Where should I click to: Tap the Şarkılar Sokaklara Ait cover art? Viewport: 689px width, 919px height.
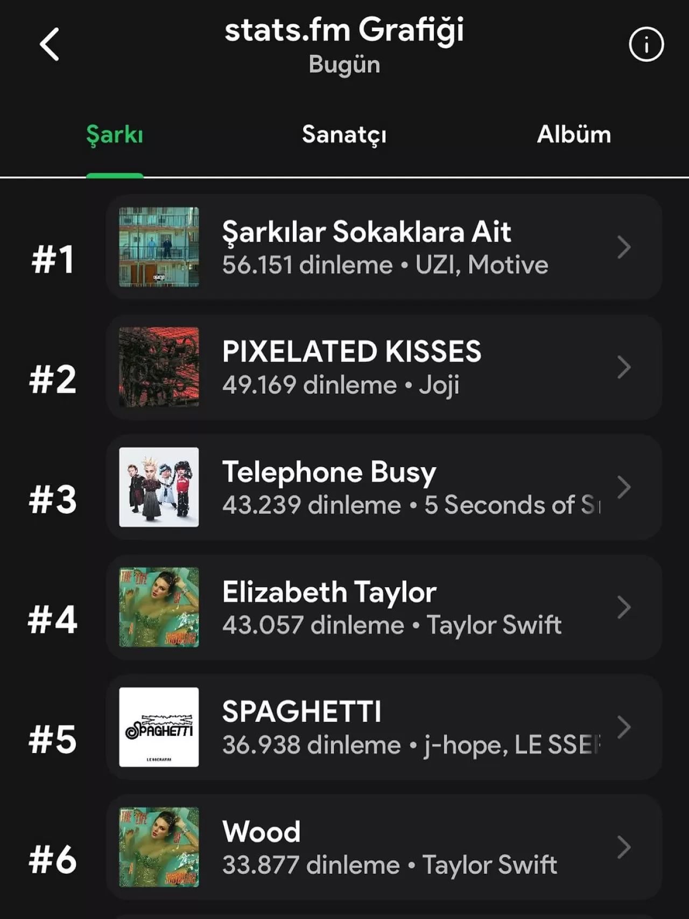coord(159,247)
